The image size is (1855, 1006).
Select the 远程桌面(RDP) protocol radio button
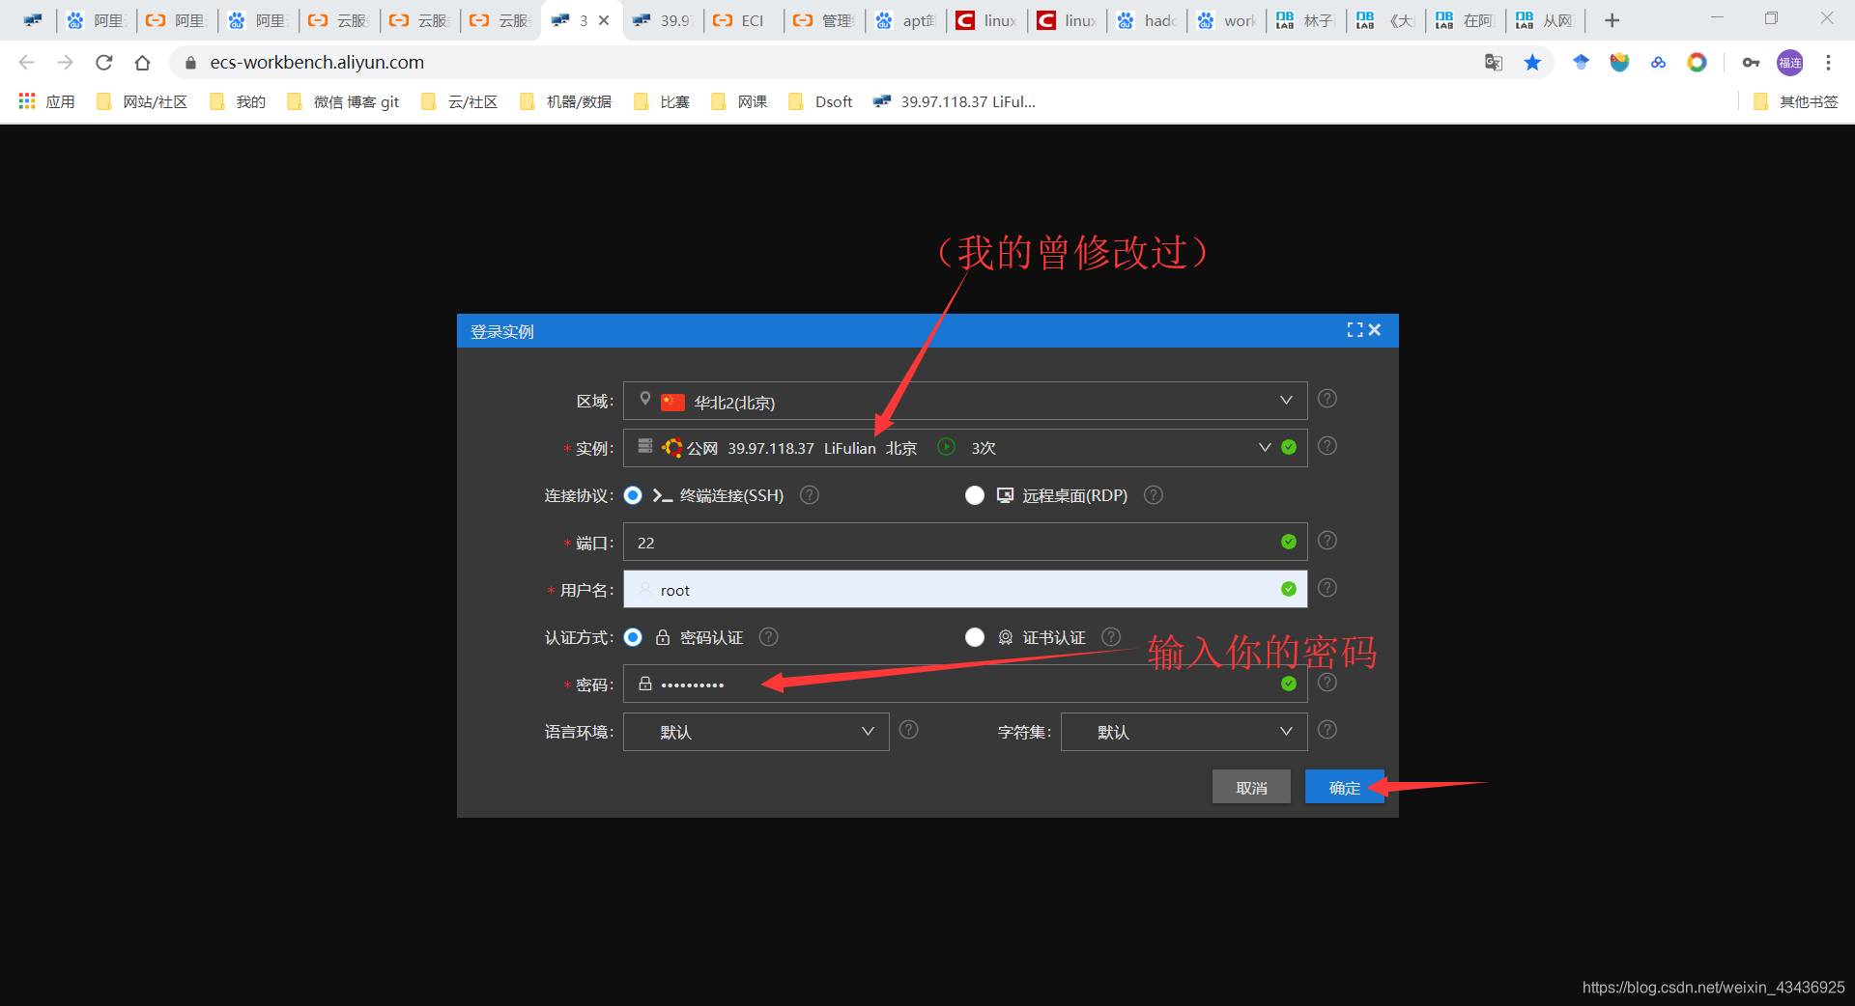[975, 495]
